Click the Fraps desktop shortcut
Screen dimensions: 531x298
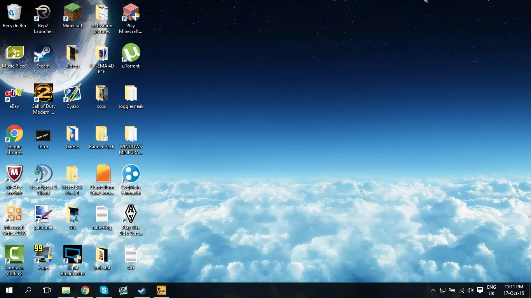[43, 258]
